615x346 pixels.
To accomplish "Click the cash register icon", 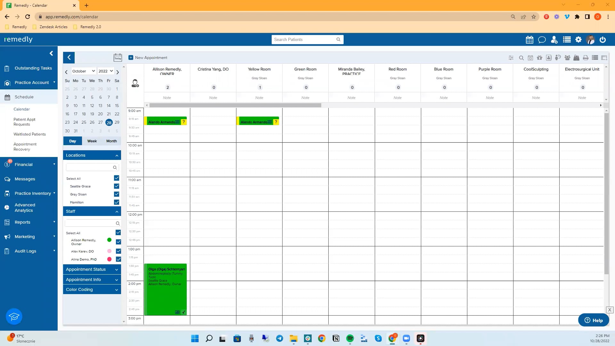I will [x=576, y=58].
